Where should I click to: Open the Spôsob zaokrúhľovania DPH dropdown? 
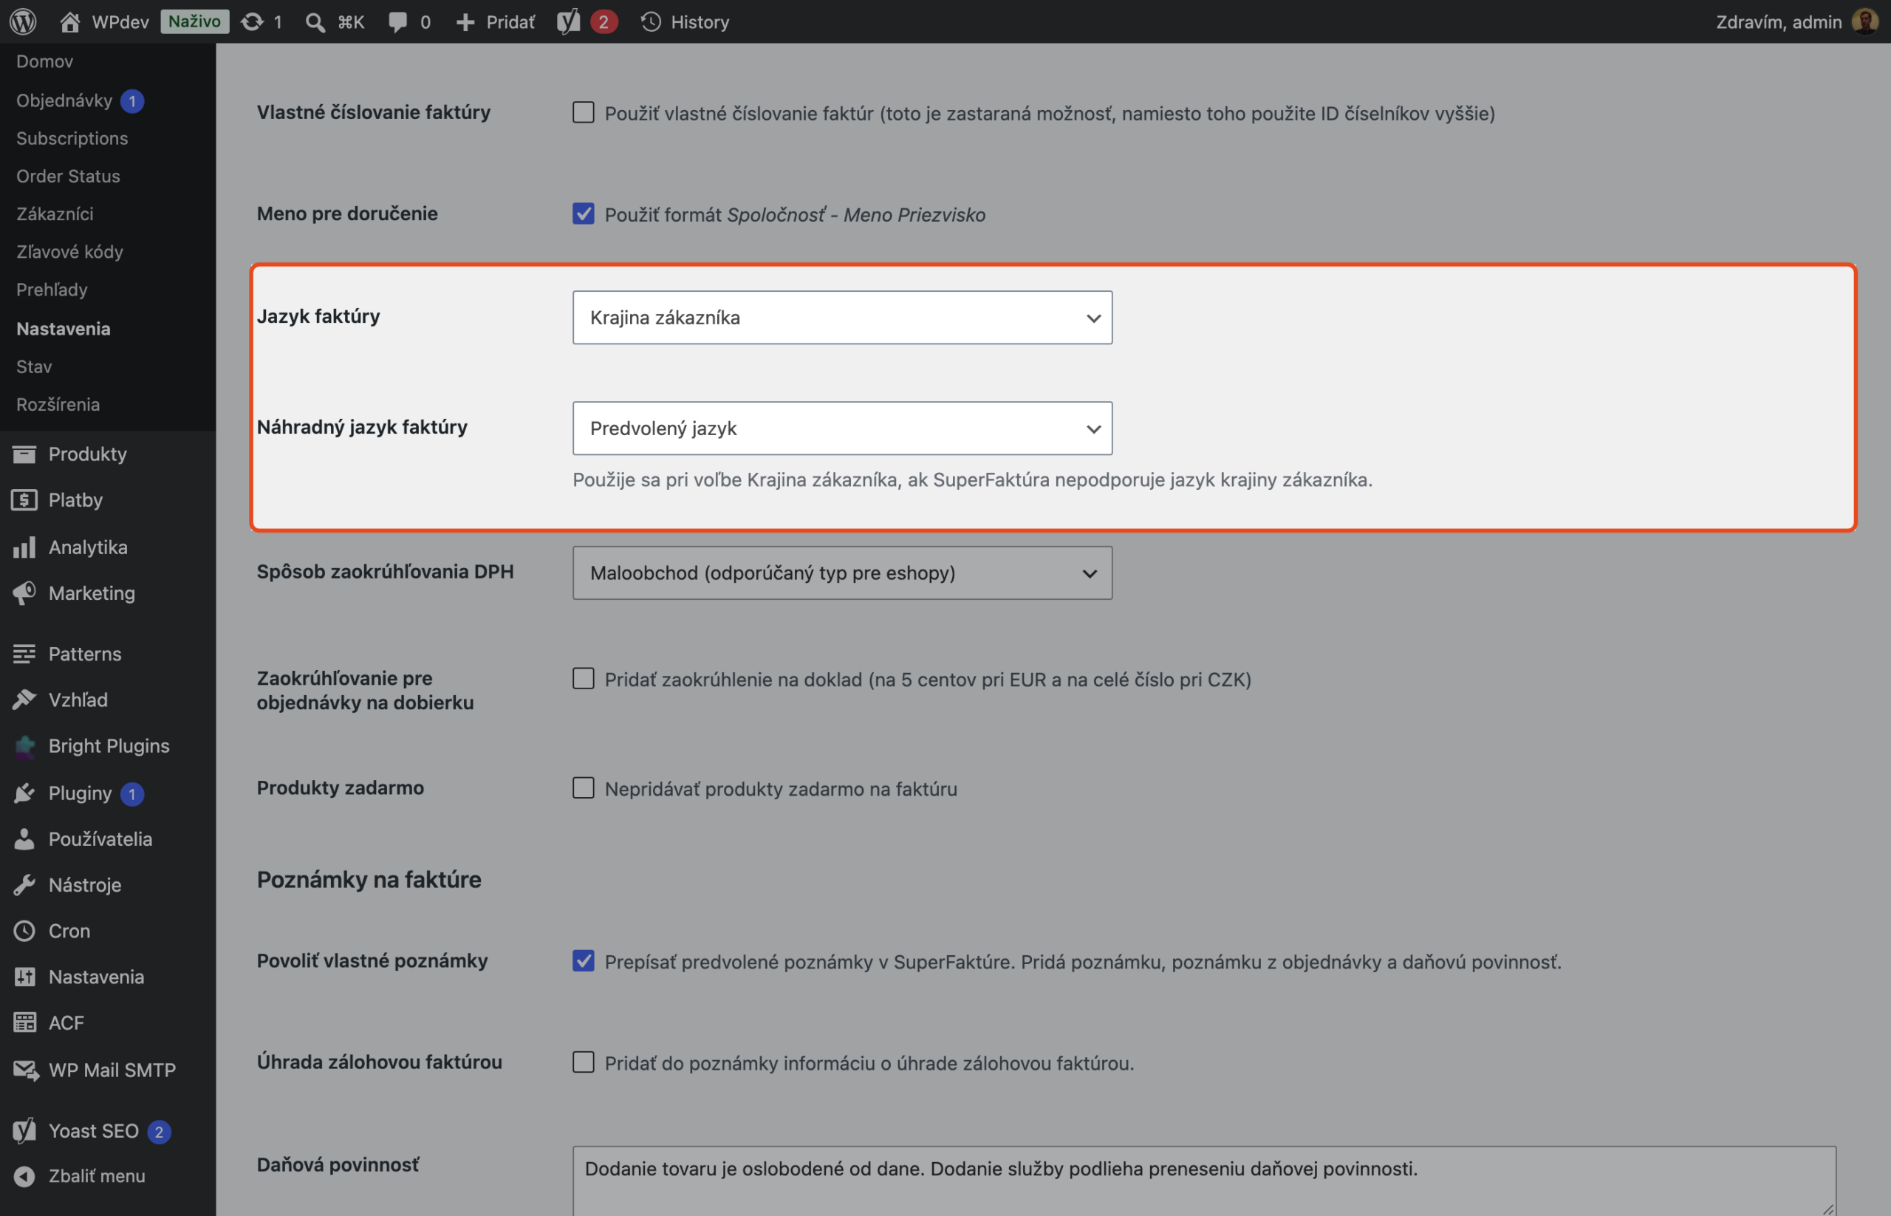(x=843, y=573)
